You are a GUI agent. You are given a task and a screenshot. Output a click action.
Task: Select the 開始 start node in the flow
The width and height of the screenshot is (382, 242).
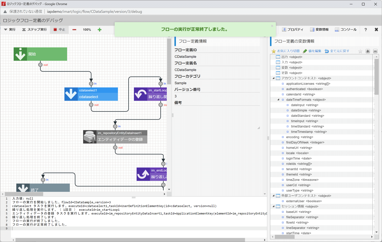coord(40,54)
